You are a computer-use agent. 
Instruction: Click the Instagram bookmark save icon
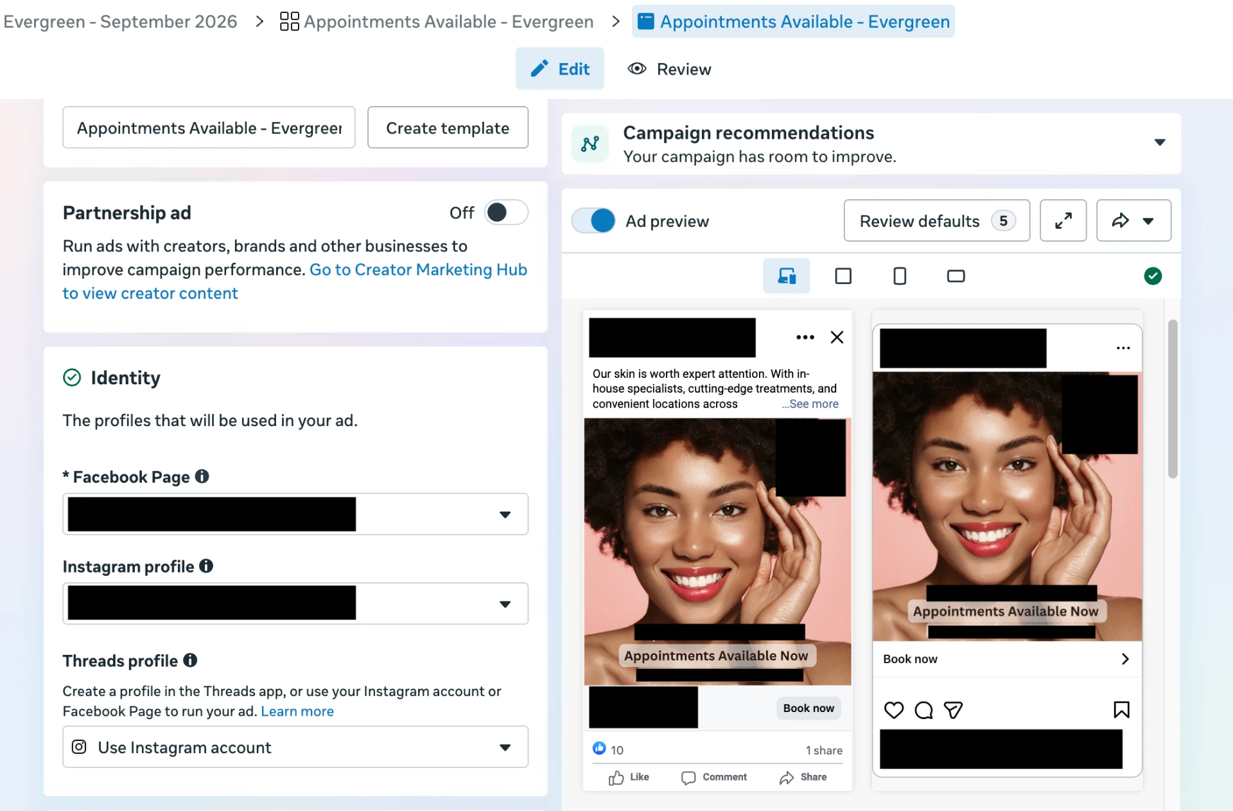(x=1121, y=709)
